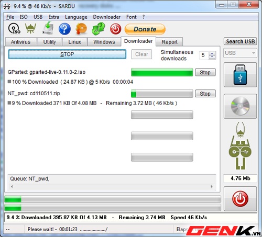Open the Report tab
This screenshot has height=237, width=262.
169,42
